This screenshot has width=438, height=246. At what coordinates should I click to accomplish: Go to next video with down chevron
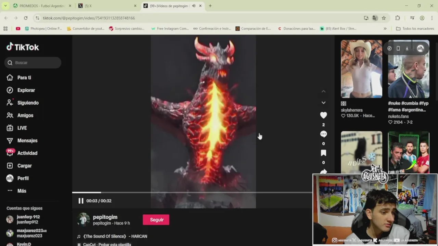click(x=323, y=102)
